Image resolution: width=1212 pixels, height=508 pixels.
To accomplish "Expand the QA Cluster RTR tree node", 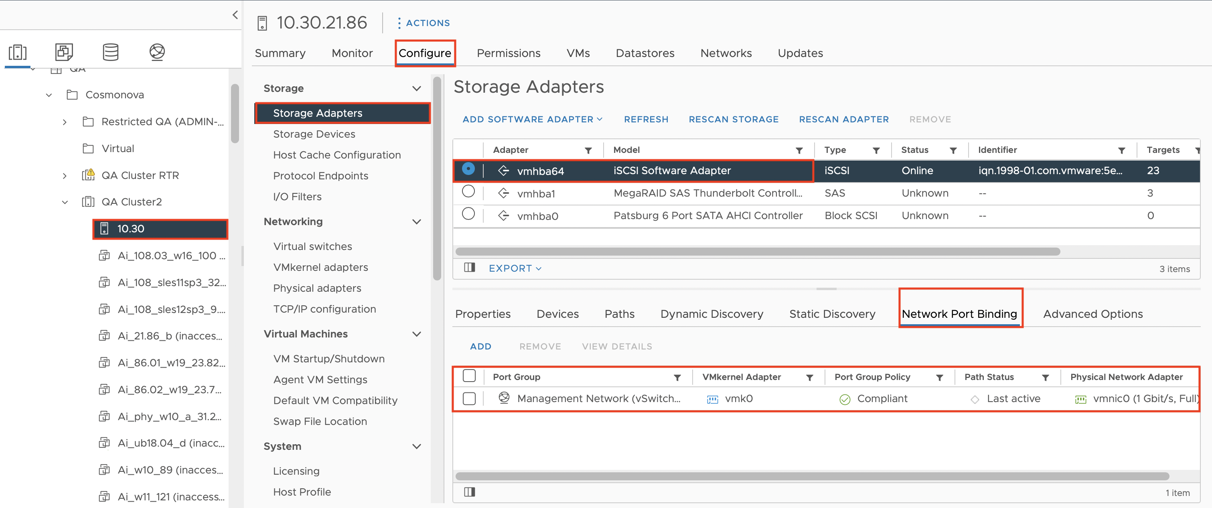I will [65, 176].
